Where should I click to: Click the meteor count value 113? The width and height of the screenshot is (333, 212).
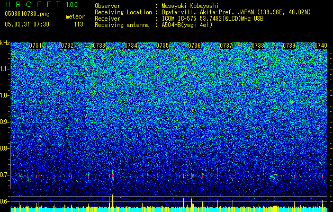point(78,24)
